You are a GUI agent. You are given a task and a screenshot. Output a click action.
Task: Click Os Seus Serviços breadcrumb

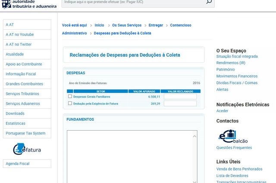[x=127, y=25]
